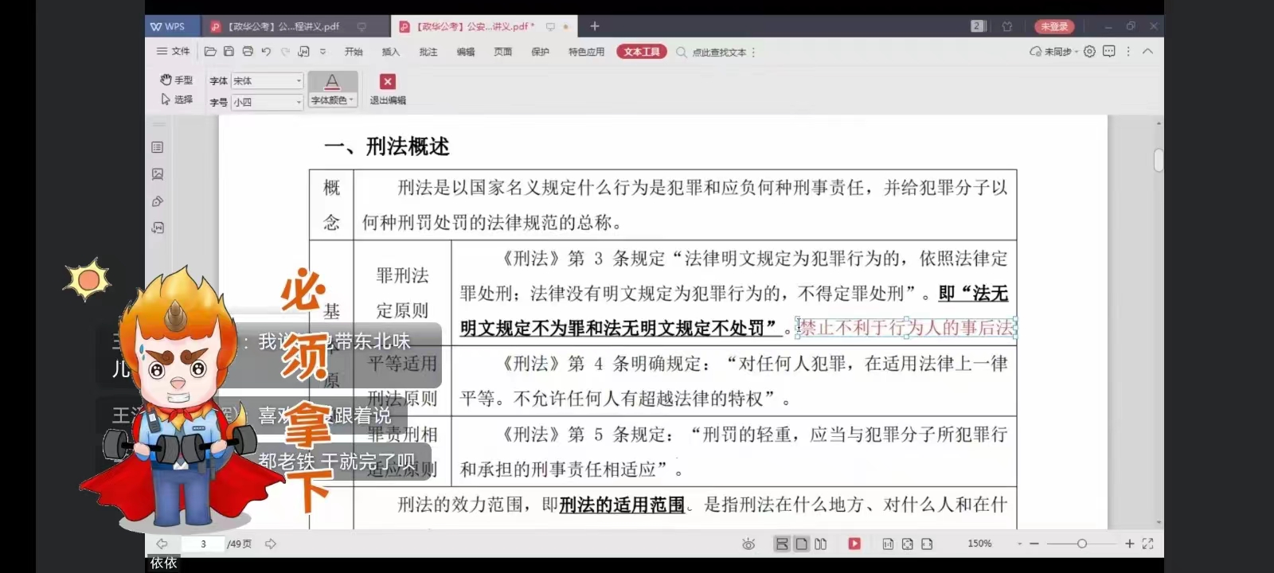1274x573 pixels.
Task: Click the zoom slider handle
Action: [x=1081, y=544]
